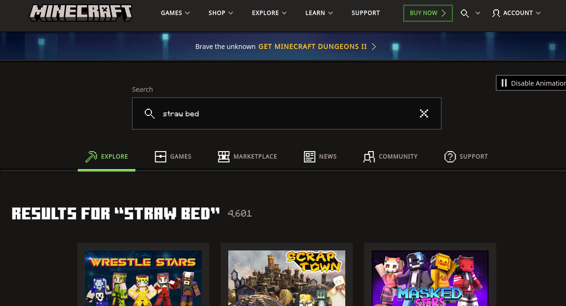Open the Masked Stars result thumbnail
This screenshot has height=306, width=566.
click(x=430, y=278)
